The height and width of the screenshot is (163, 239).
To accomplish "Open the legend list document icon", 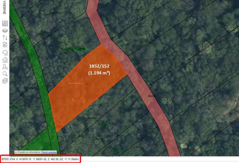I will pos(5,45).
